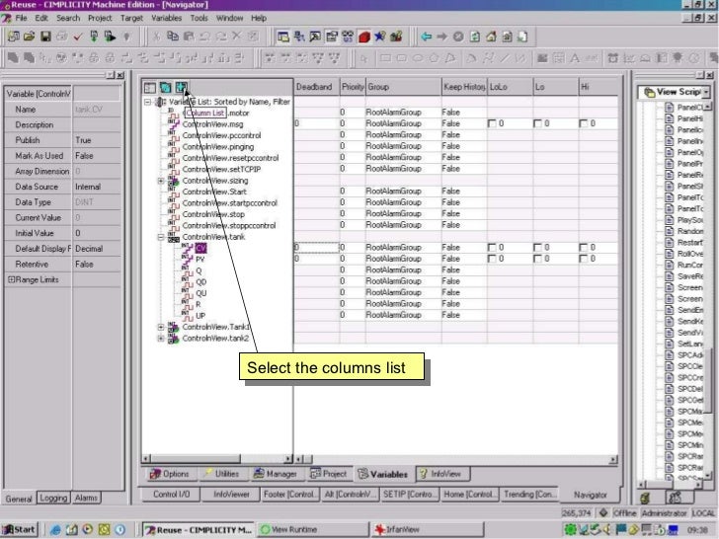Open the Target menu
Screen dimensions: 719x539
(131, 18)
